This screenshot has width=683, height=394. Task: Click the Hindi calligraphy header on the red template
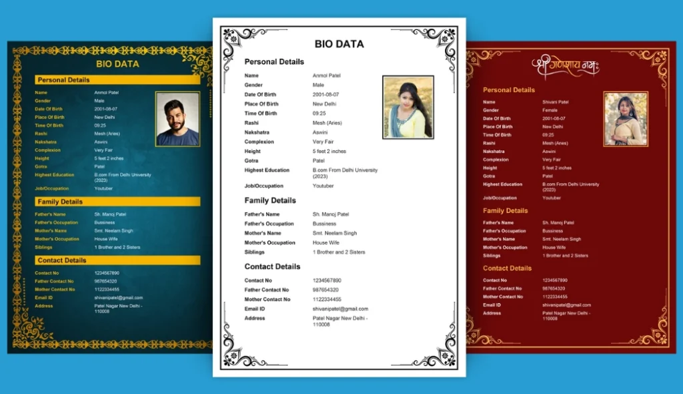[565, 66]
